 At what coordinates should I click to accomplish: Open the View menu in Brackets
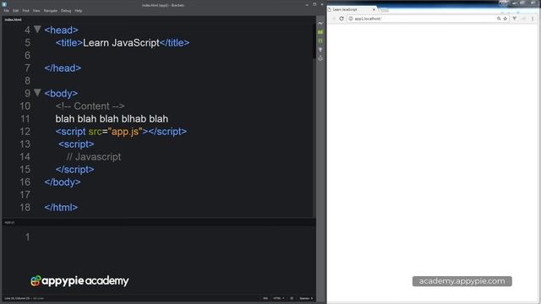point(36,11)
